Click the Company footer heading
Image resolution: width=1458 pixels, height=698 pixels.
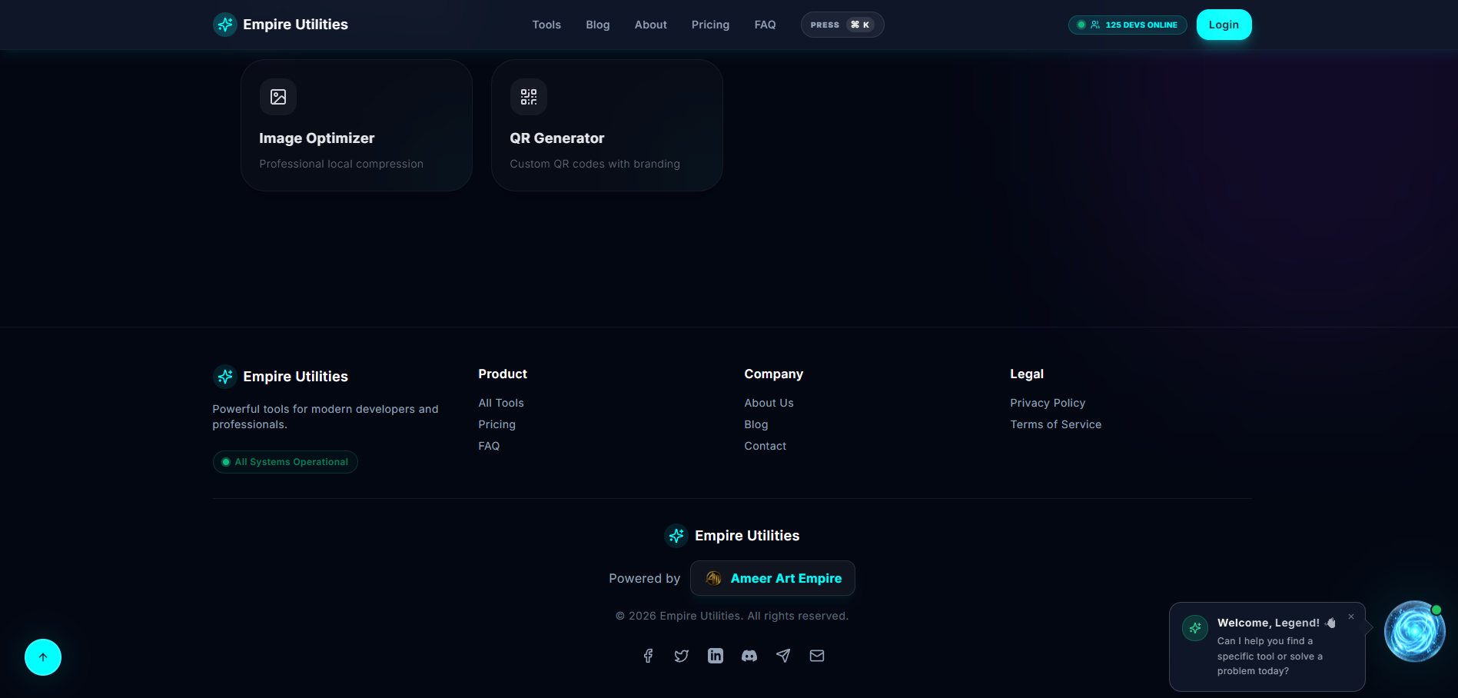[x=774, y=374]
